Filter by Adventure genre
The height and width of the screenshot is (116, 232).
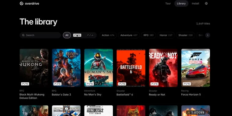[x=129, y=35]
